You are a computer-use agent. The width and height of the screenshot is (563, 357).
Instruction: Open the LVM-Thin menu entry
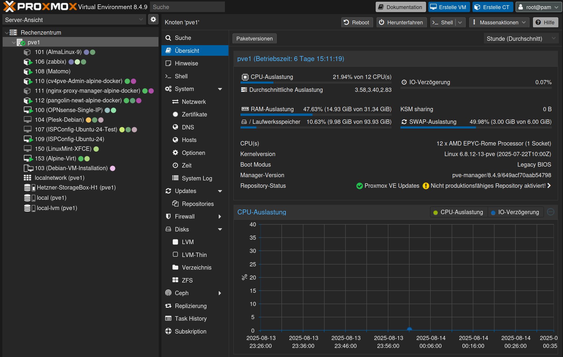click(195, 255)
